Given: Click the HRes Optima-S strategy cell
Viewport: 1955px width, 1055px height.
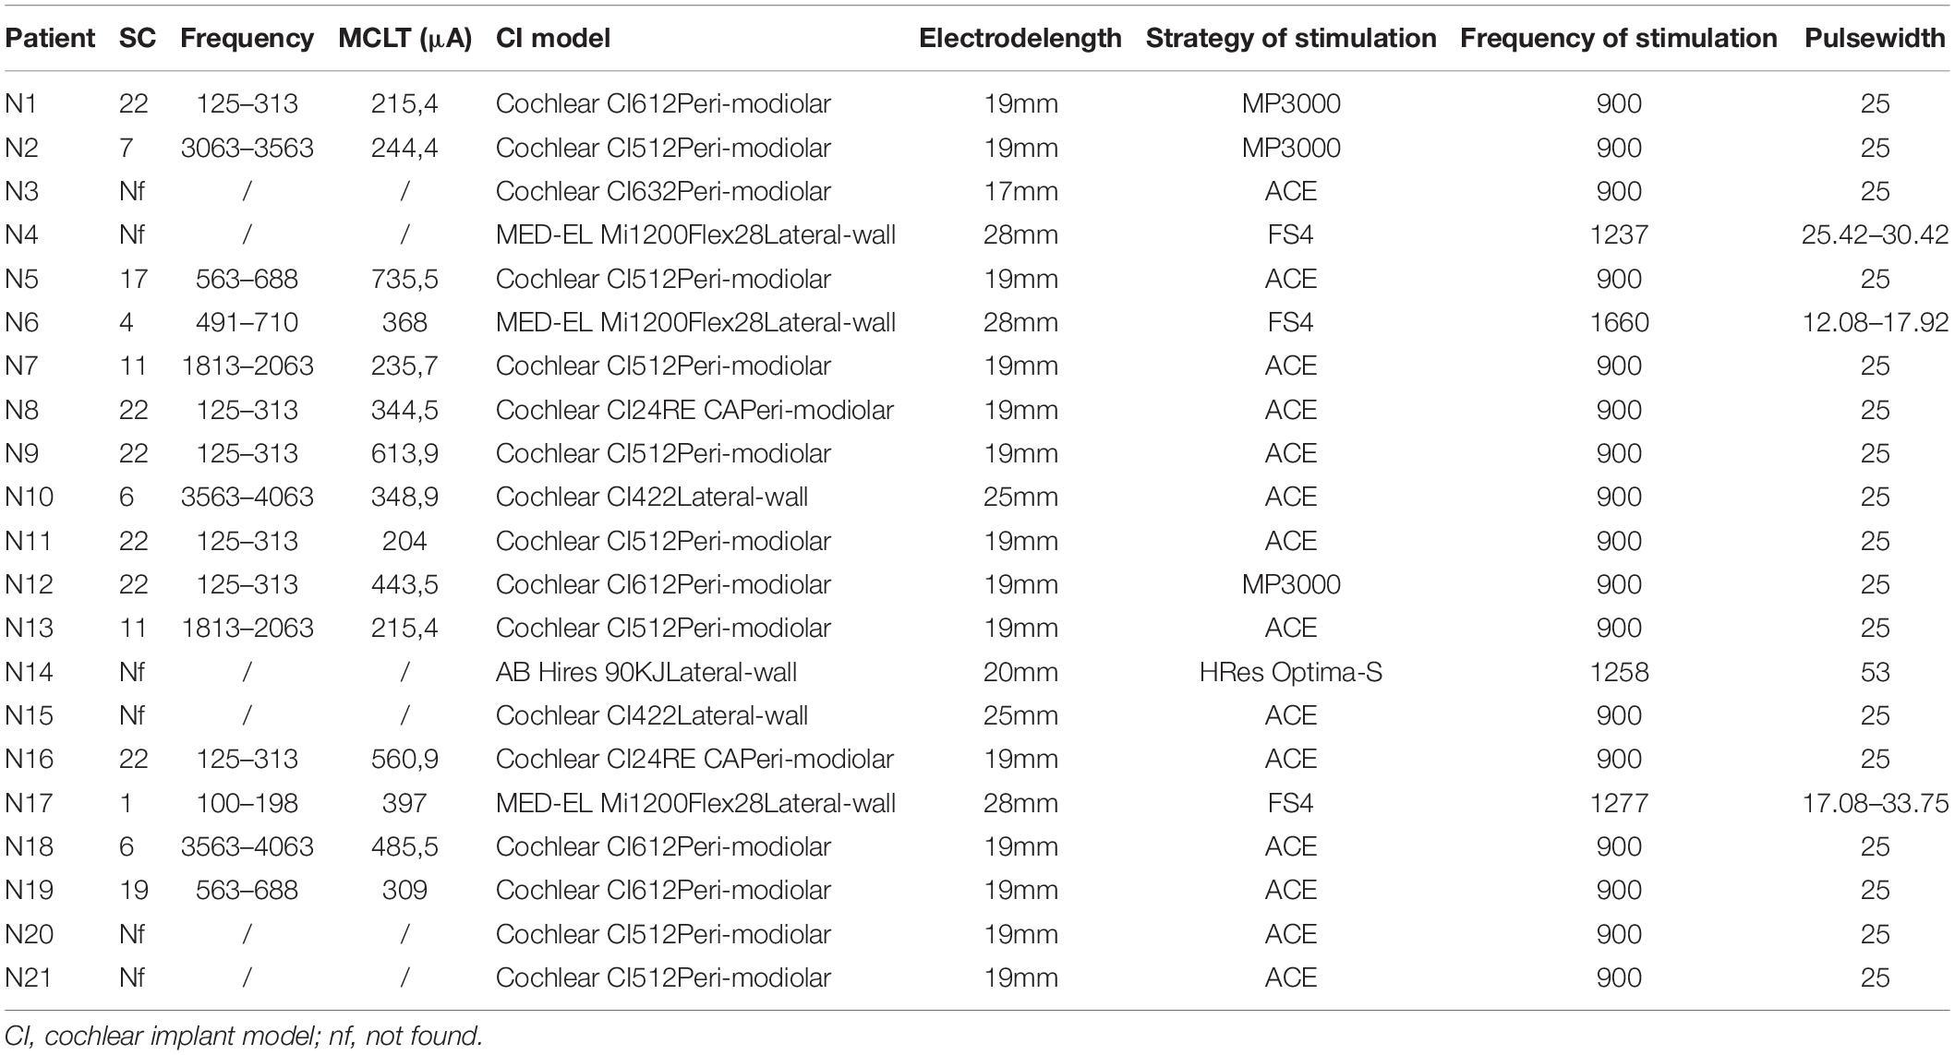Looking at the screenshot, I should [x=1290, y=672].
